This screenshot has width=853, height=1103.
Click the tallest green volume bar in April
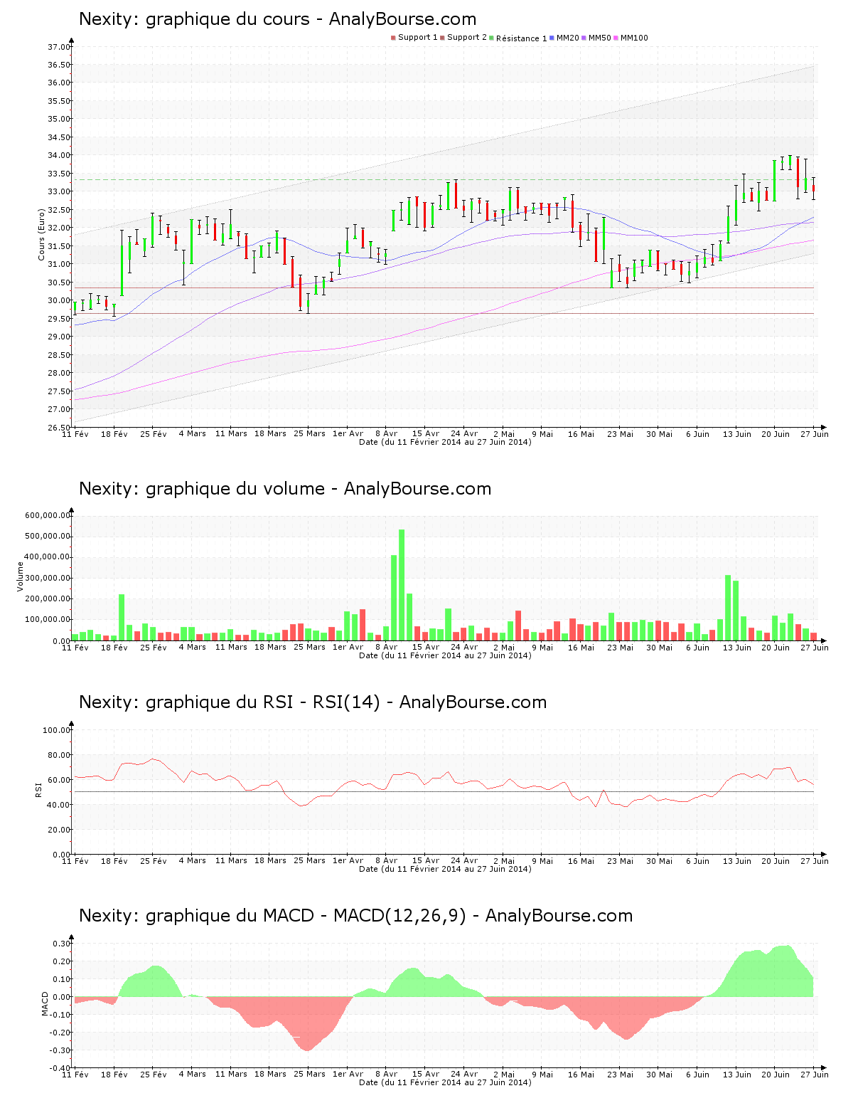point(402,585)
